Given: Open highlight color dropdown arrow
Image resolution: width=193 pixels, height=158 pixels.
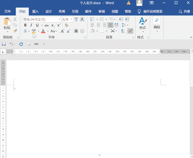Looking at the screenshot, I should point(38,31).
